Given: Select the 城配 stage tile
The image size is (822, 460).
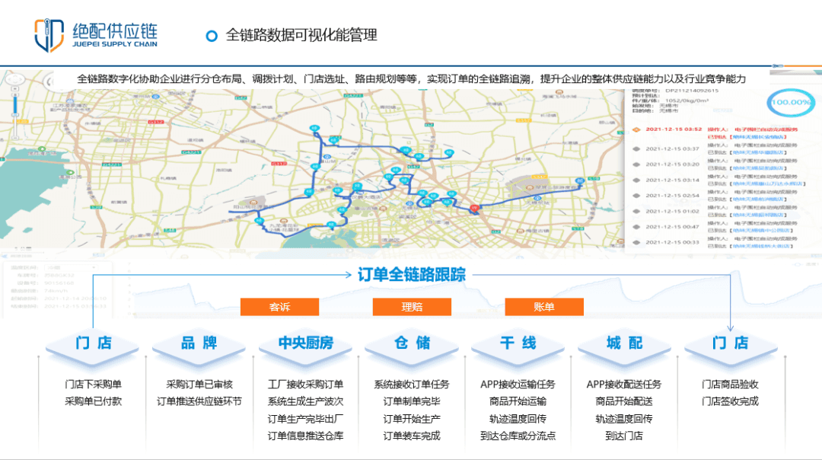Looking at the screenshot, I should (x=624, y=343).
